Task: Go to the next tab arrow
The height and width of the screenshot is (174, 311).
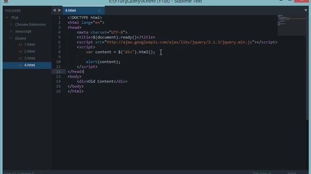Action: pos(59,10)
